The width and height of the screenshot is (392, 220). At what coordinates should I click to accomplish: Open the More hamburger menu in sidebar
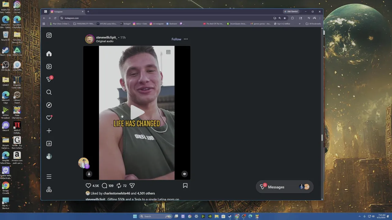[49, 177]
